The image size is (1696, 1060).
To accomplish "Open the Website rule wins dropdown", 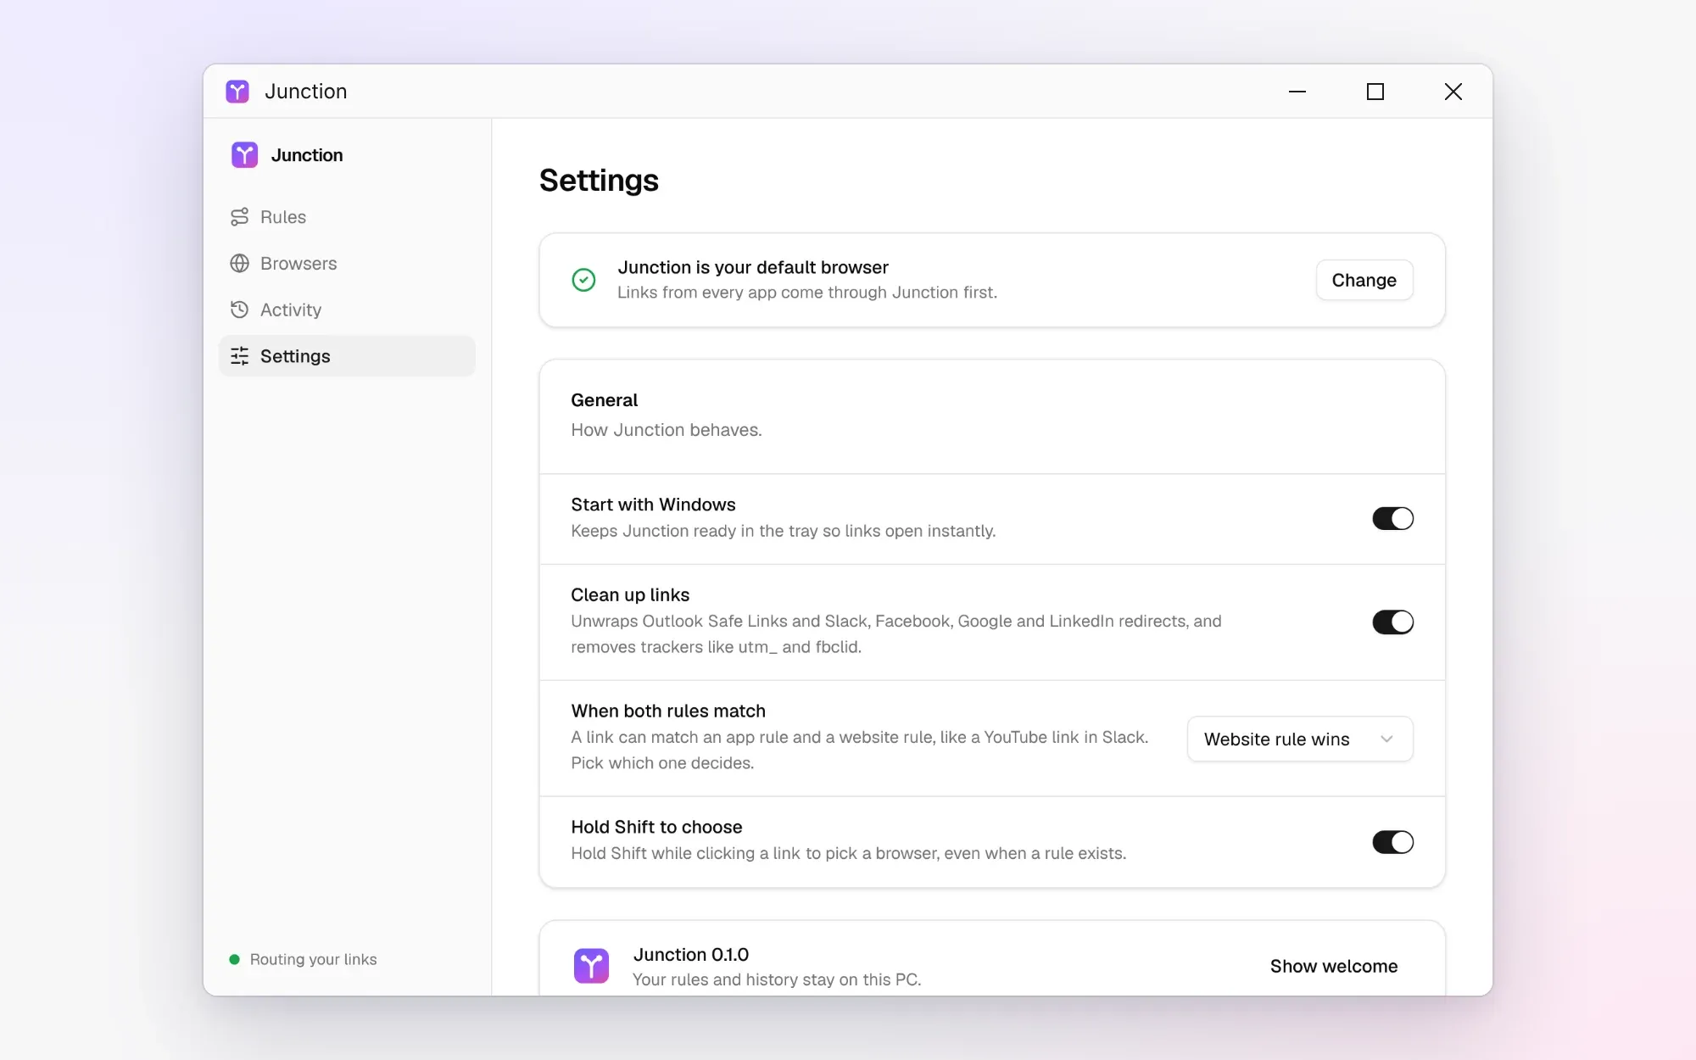I will (1300, 739).
